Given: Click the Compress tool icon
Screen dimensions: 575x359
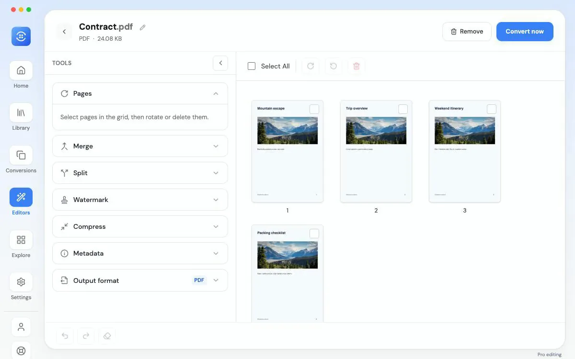Looking at the screenshot, I should pyautogui.click(x=64, y=226).
